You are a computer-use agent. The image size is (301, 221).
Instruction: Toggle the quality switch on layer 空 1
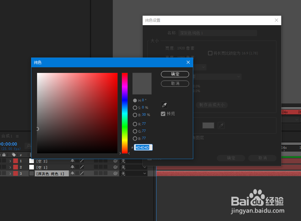coord(82,167)
